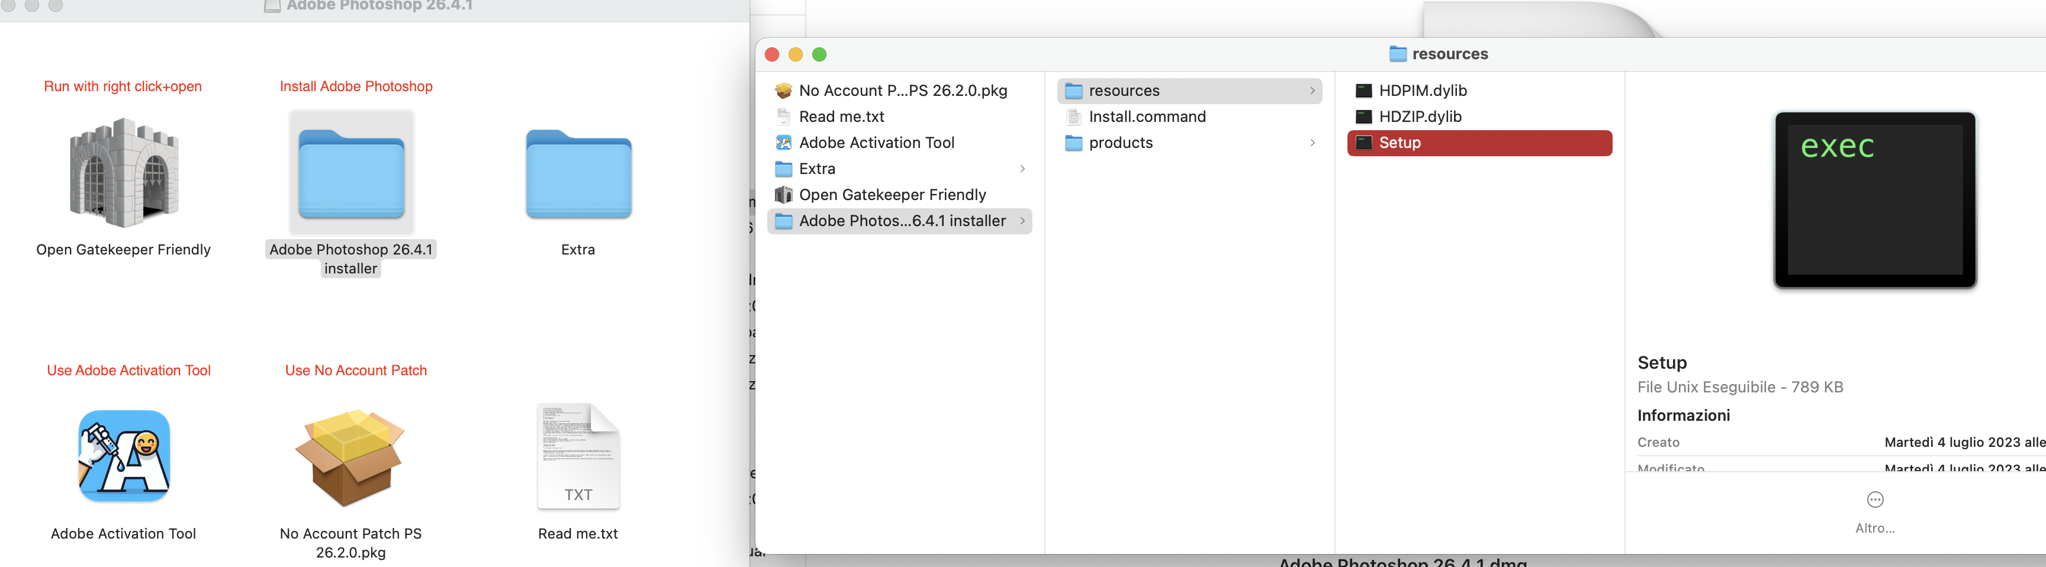The width and height of the screenshot is (2046, 567).
Task: Click the red close button of resources window
Action: click(x=772, y=54)
